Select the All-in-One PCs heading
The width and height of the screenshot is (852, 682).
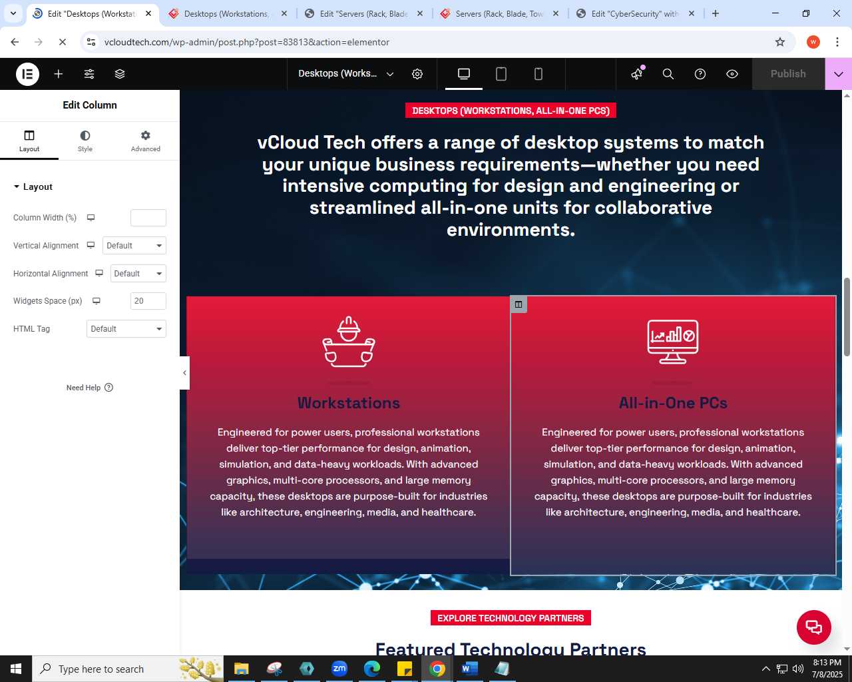(x=673, y=403)
